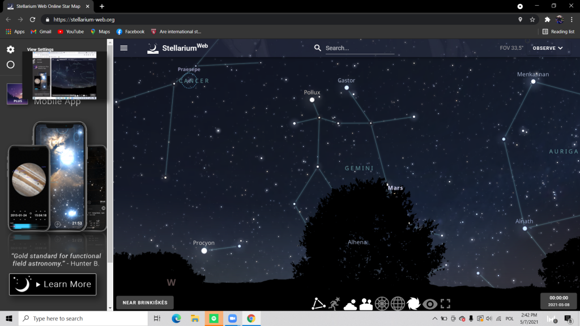
Task: Open the Gmail bookmark
Action: click(41, 32)
